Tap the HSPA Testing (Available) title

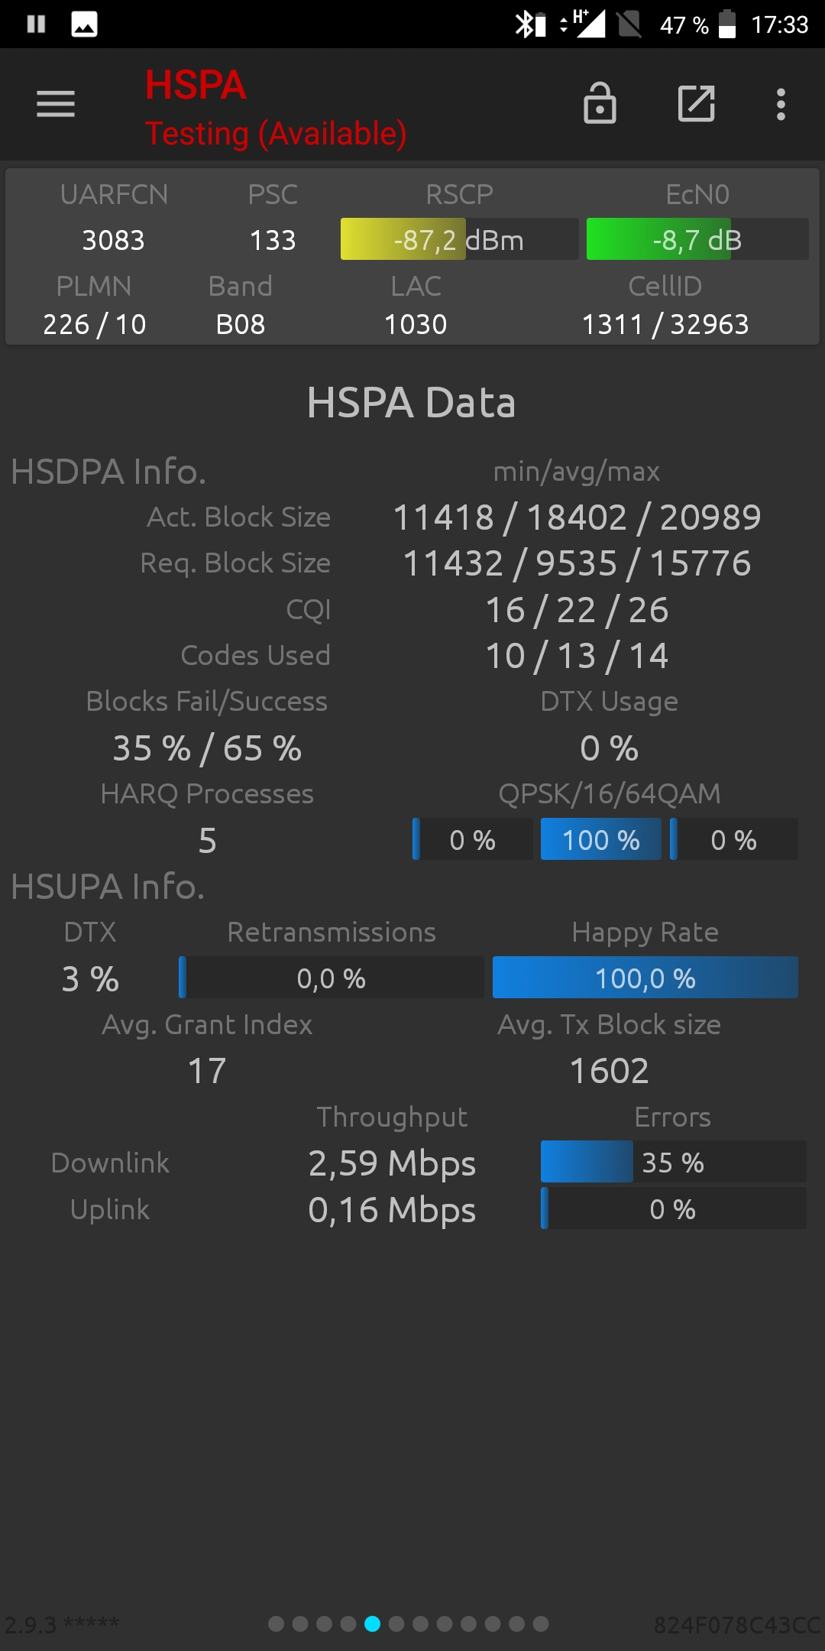click(x=276, y=108)
